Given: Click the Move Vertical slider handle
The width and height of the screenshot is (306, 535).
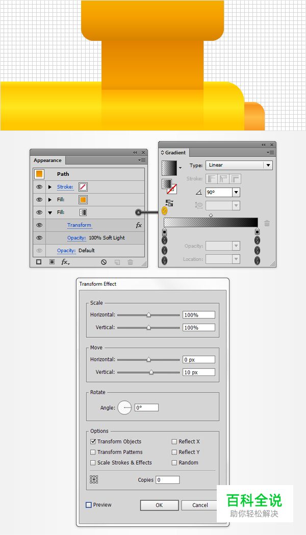Looking at the screenshot, I should click(x=151, y=372).
